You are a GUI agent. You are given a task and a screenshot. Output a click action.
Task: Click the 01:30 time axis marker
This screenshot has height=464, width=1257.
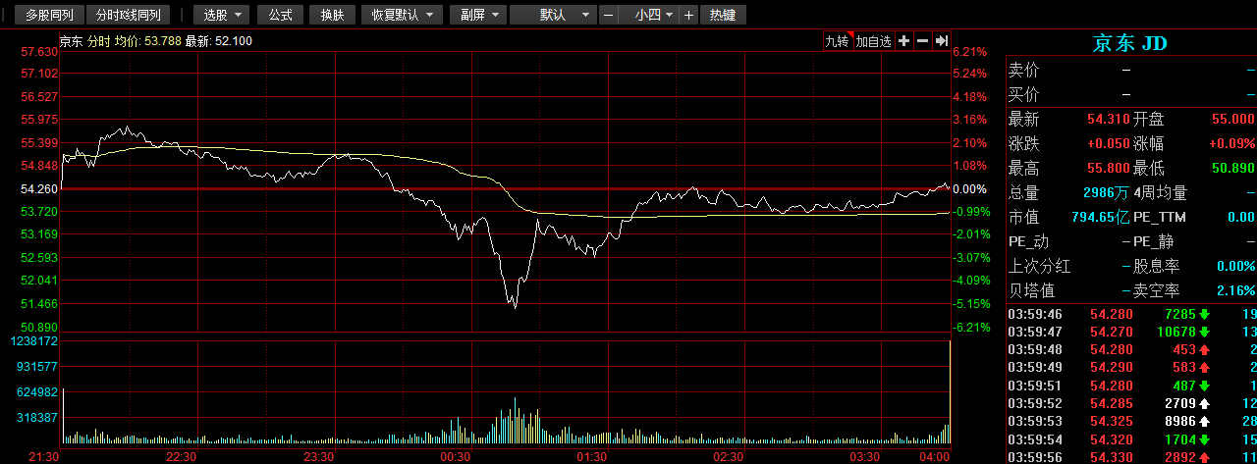[x=591, y=457]
